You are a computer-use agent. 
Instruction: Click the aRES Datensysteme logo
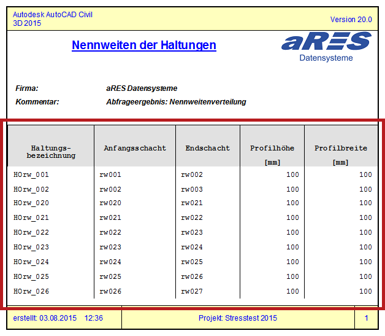point(326,47)
